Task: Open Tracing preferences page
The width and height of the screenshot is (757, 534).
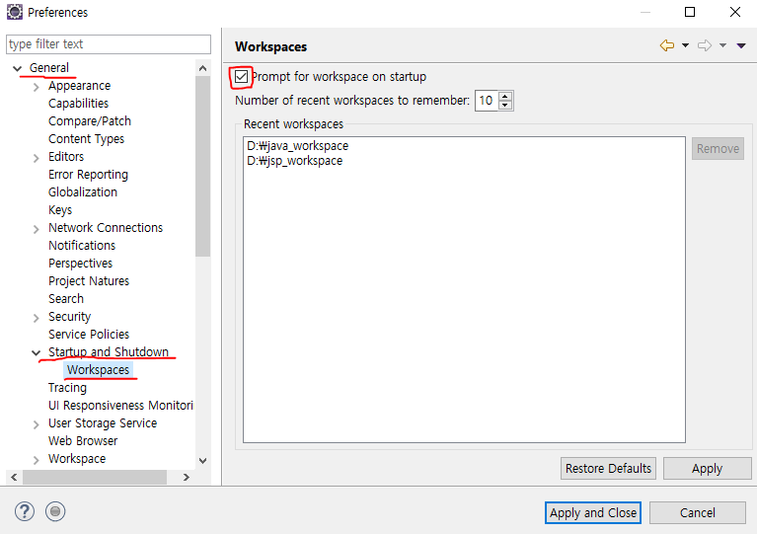Action: 67,388
